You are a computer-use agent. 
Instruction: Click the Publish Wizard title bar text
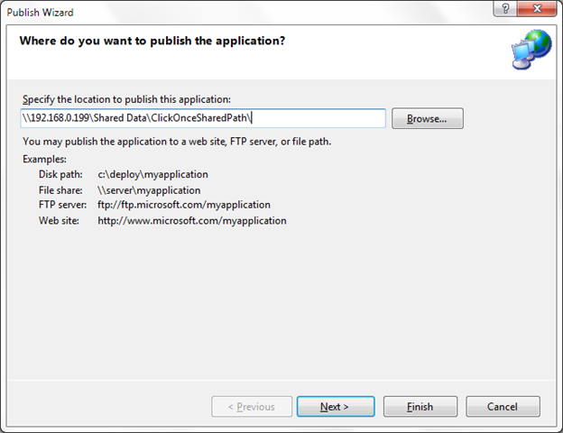tap(42, 13)
